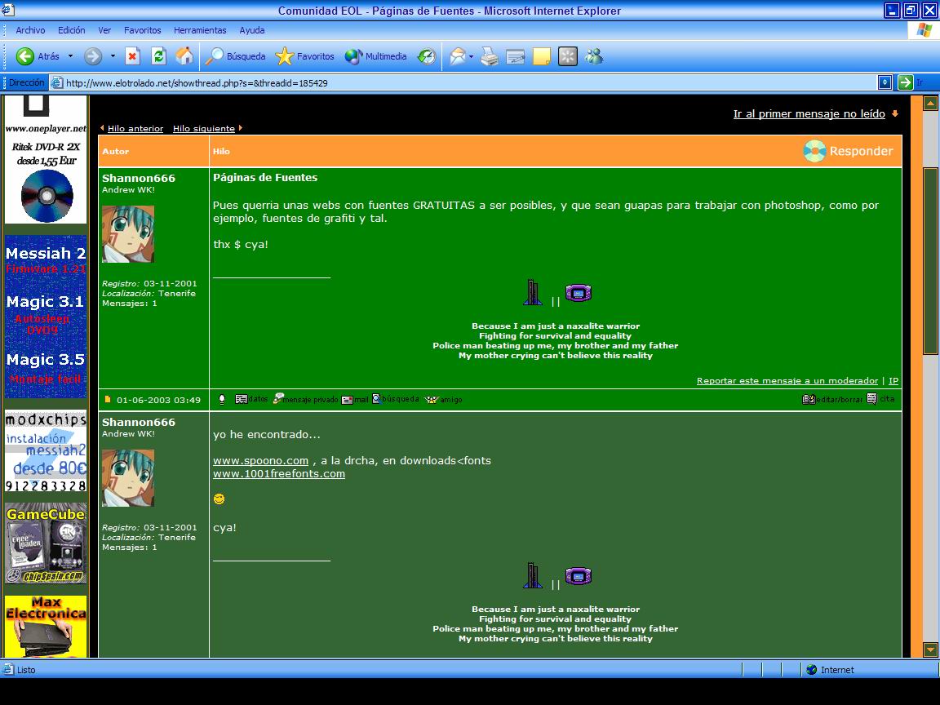Click the IP link in first post
The image size is (940, 705).
click(x=893, y=381)
